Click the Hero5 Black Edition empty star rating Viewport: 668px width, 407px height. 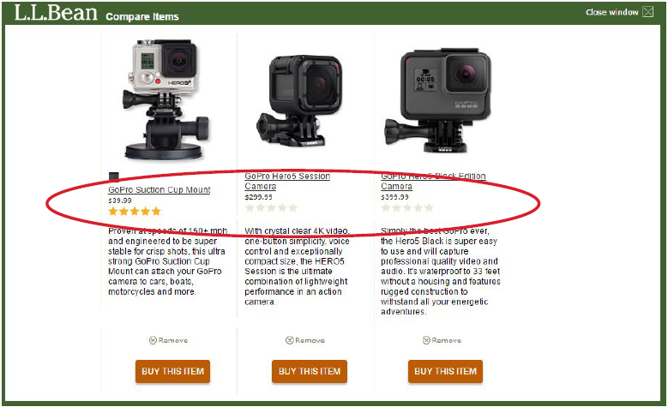pyautogui.click(x=407, y=207)
